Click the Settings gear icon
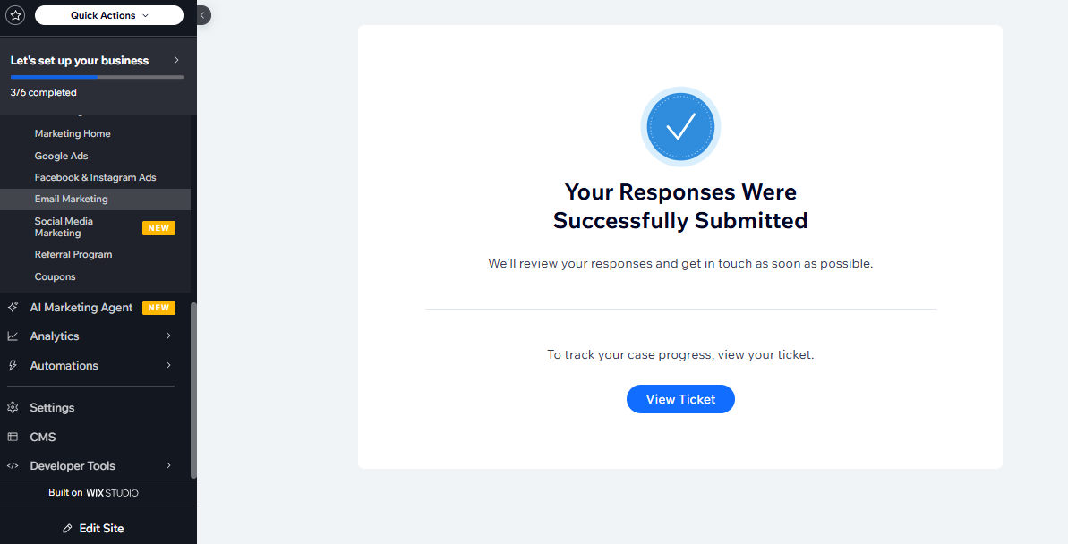1068x544 pixels. point(13,407)
